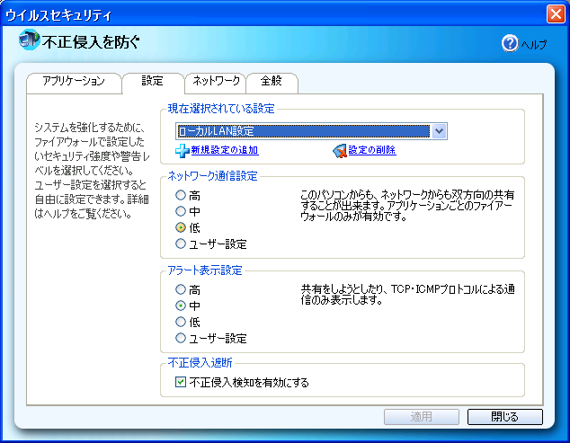This screenshot has width=570, height=443.
Task: Click the Help question mark icon
Action: [510, 43]
